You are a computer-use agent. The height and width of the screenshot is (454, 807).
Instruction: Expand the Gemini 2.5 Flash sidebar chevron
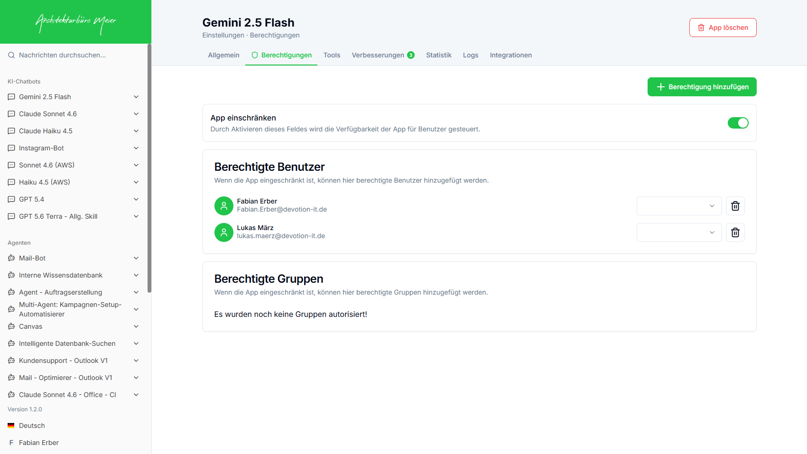click(x=136, y=97)
